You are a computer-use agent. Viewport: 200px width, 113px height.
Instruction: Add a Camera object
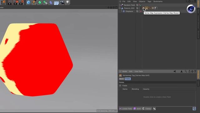(62, 3)
